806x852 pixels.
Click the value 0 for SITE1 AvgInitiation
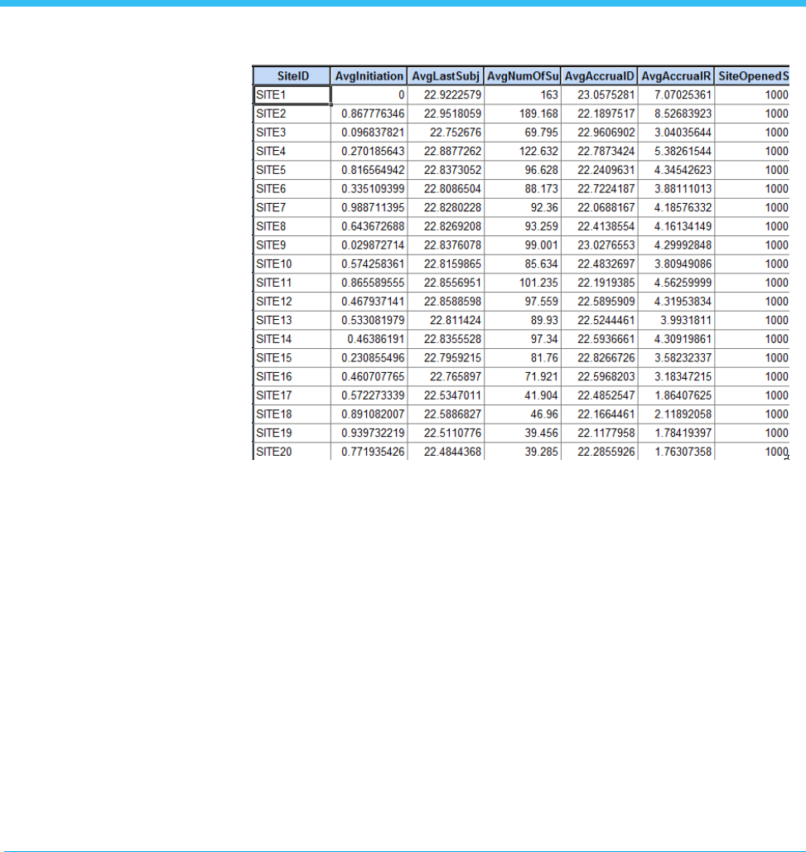(402, 95)
